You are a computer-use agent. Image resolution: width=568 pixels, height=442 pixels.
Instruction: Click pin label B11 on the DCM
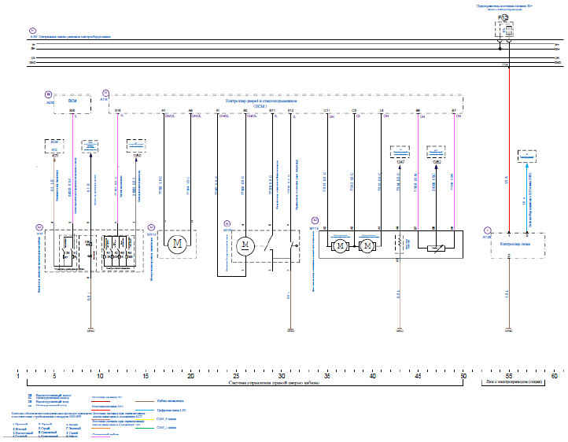(x=272, y=110)
